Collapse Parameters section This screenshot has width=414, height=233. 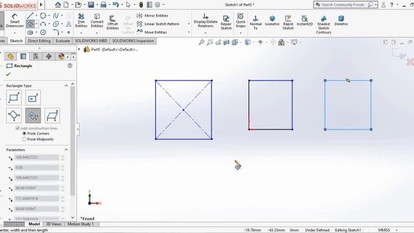pyautogui.click(x=66, y=150)
